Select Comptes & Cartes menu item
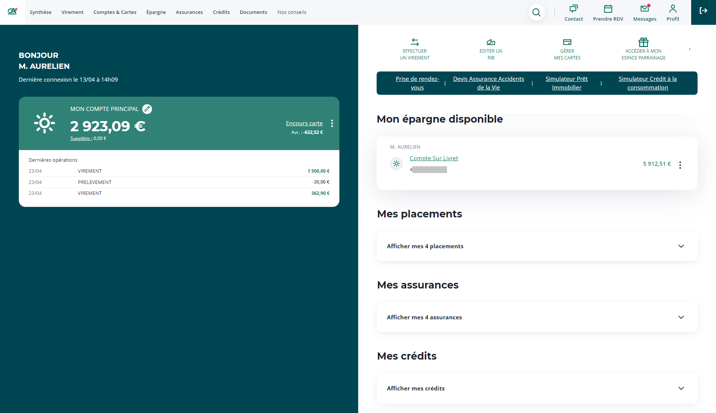Image resolution: width=716 pixels, height=413 pixels. 115,12
